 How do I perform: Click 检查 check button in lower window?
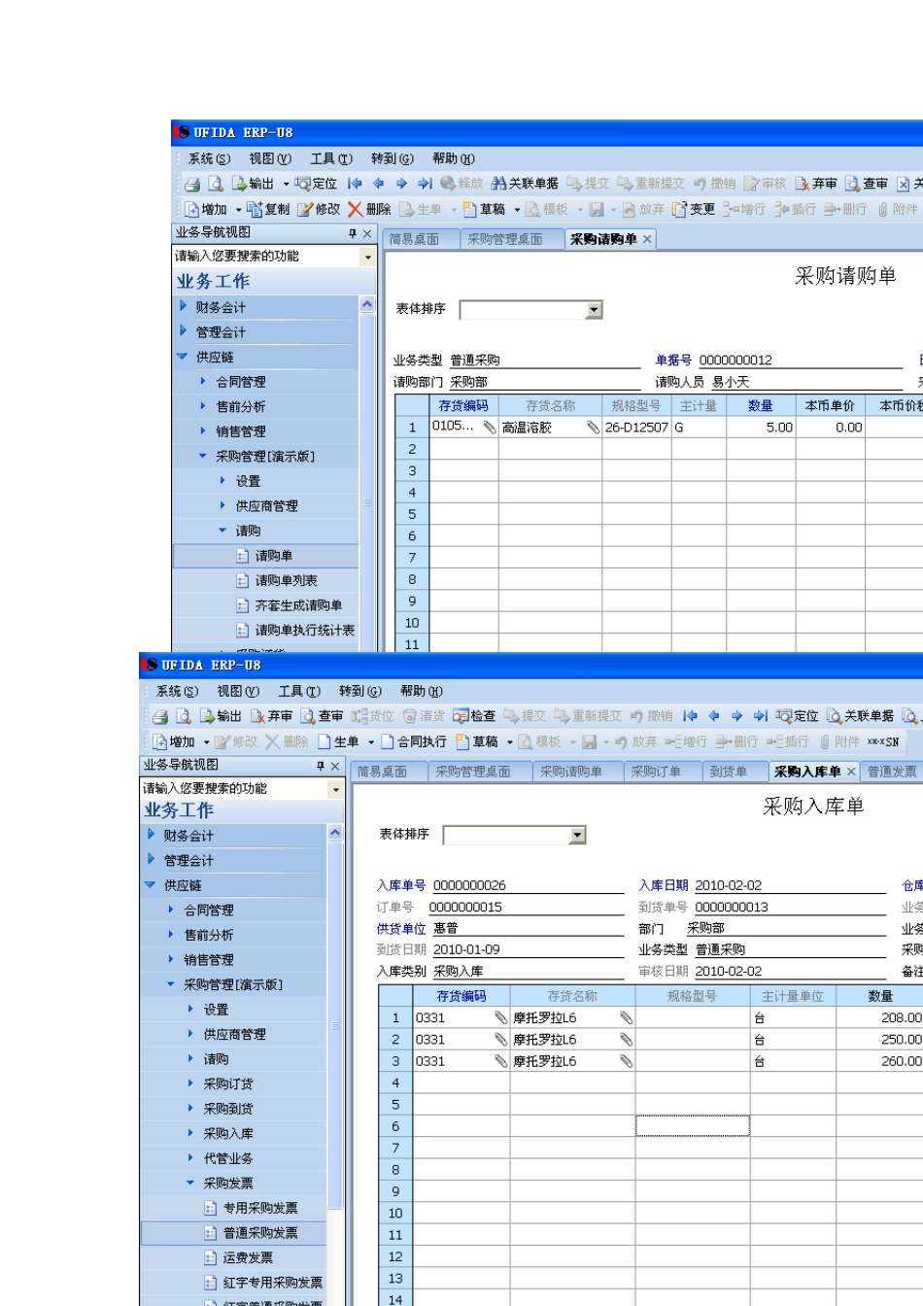point(474,716)
